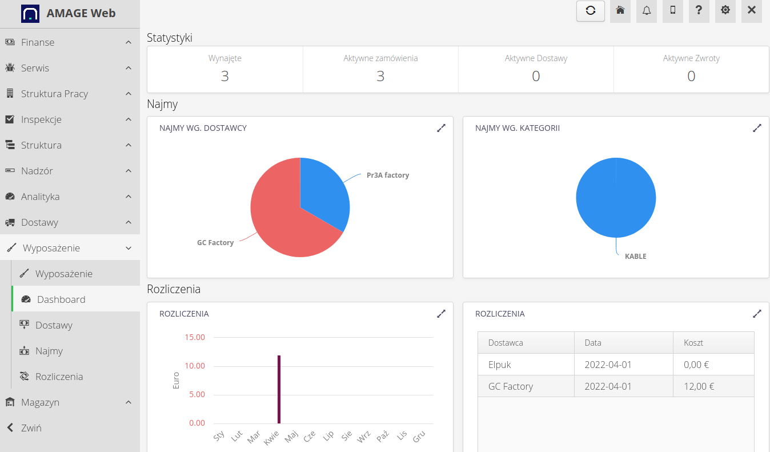770x452 pixels.
Task: Click the red GC Factory pie slice
Action: (280, 217)
